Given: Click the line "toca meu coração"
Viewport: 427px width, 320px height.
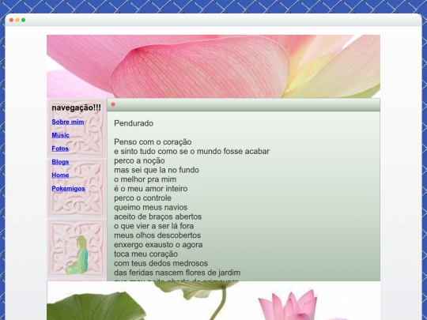Looking at the screenshot, I should [146, 254].
